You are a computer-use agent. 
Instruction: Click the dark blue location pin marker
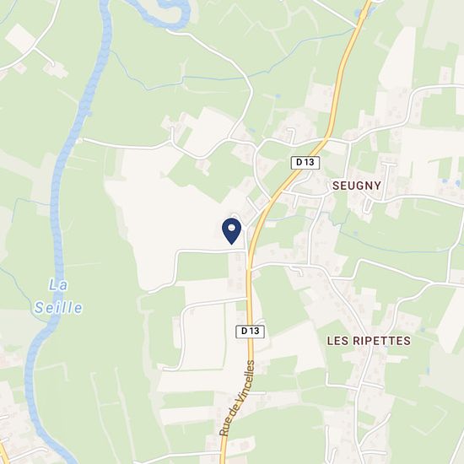pyautogui.click(x=231, y=231)
